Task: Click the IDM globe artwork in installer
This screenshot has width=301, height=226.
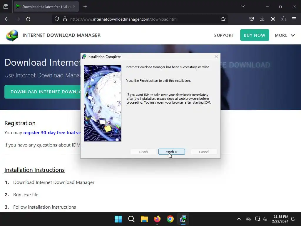Action: [x=103, y=103]
